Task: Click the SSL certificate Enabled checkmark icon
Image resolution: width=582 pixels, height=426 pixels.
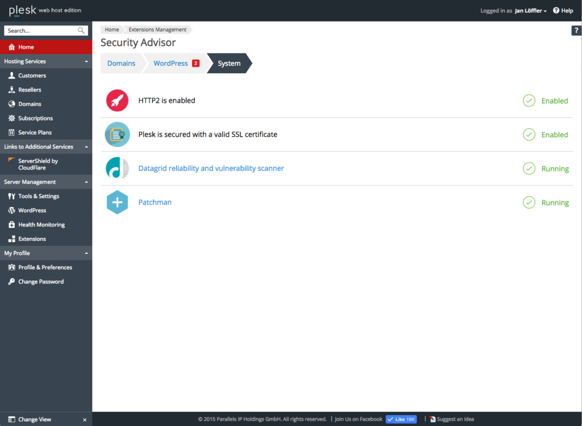Action: (x=529, y=134)
